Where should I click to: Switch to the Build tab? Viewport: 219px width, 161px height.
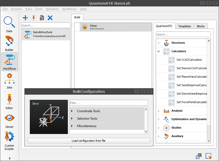tap(77, 17)
